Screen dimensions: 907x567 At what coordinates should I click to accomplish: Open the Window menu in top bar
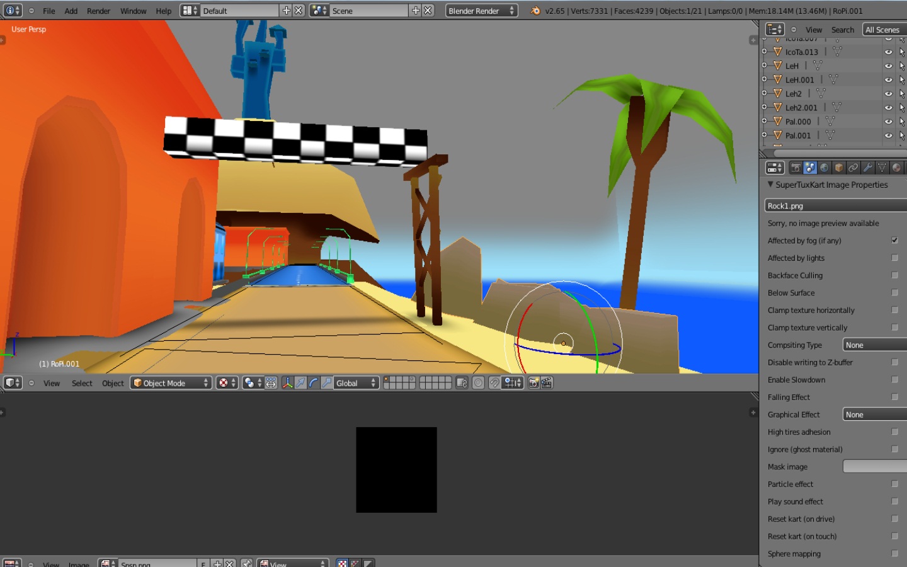tap(133, 11)
